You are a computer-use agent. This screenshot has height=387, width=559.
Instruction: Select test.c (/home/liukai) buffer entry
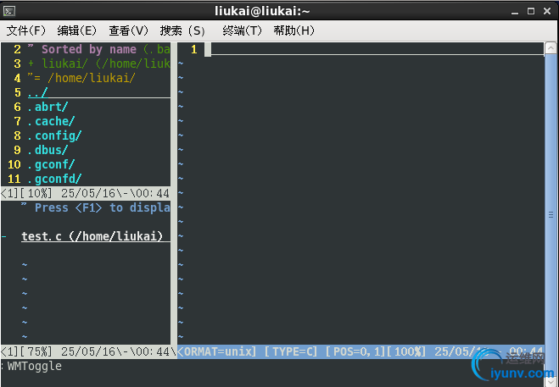[x=92, y=236]
